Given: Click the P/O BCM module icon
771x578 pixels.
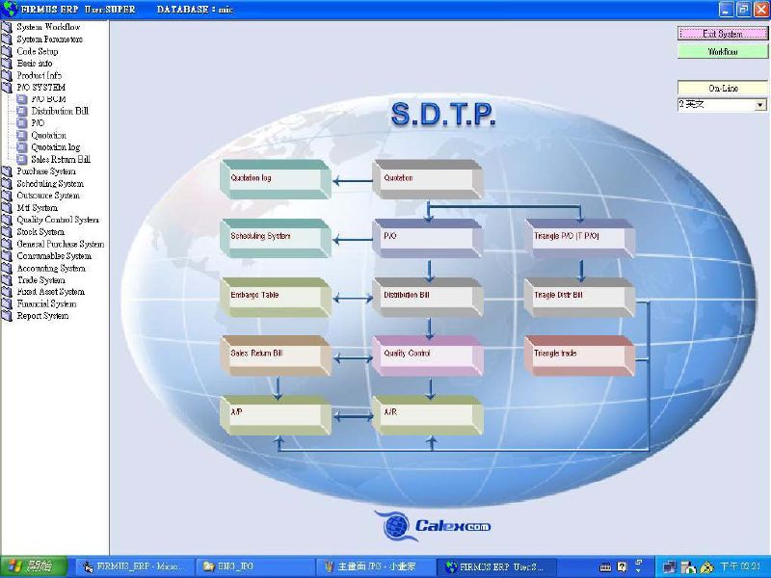Looking at the screenshot, I should [21, 99].
